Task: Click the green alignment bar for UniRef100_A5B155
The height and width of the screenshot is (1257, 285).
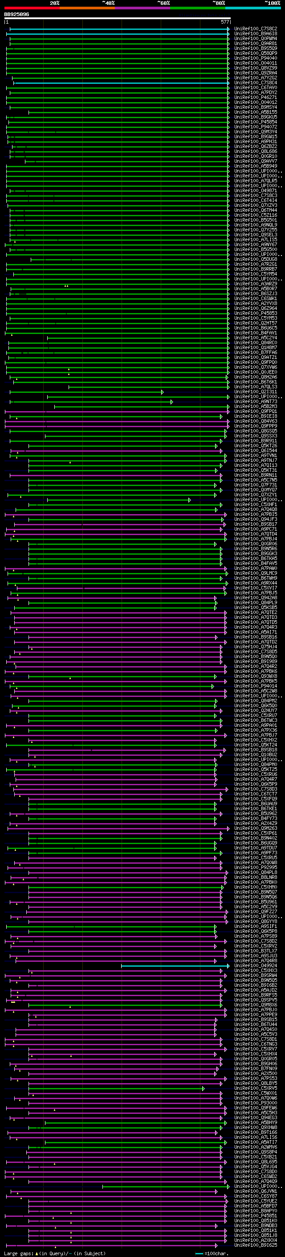Action: click(x=129, y=113)
